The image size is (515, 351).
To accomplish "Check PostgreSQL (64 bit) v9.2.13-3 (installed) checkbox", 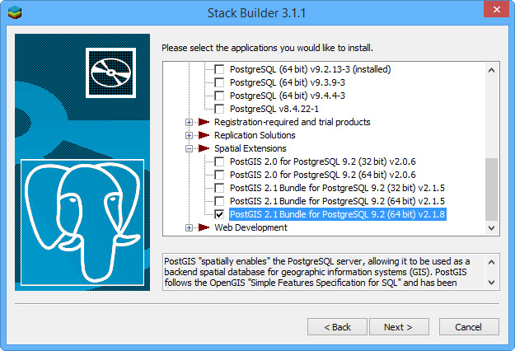I will coord(219,69).
